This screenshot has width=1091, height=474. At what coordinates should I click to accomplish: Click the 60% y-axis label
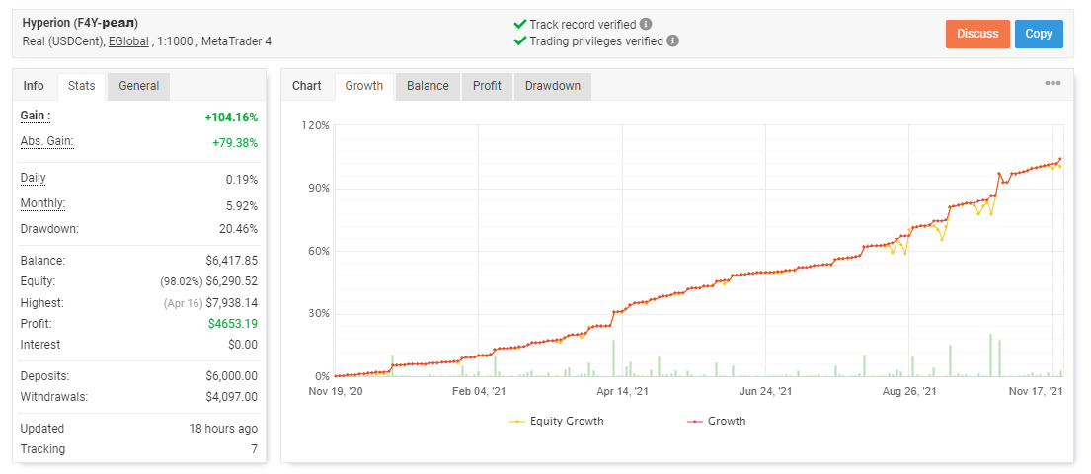coord(319,251)
